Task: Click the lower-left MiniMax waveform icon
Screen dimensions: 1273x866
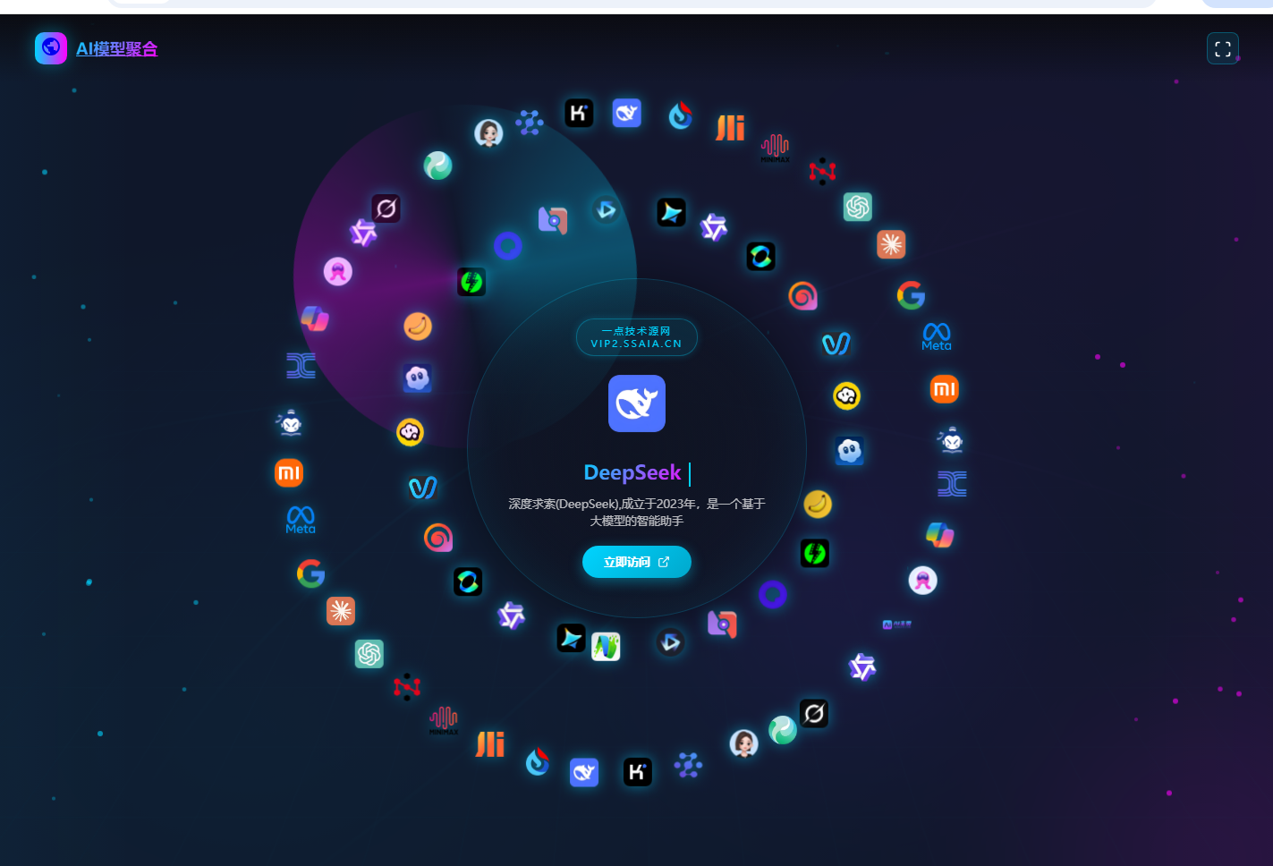Action: [x=443, y=719]
